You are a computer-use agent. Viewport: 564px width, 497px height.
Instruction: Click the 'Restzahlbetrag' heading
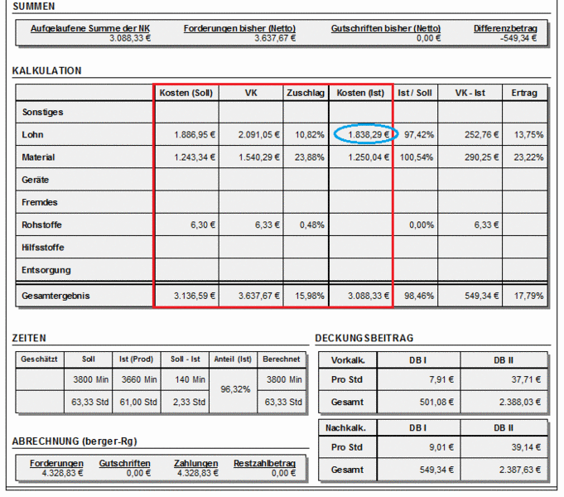(264, 464)
